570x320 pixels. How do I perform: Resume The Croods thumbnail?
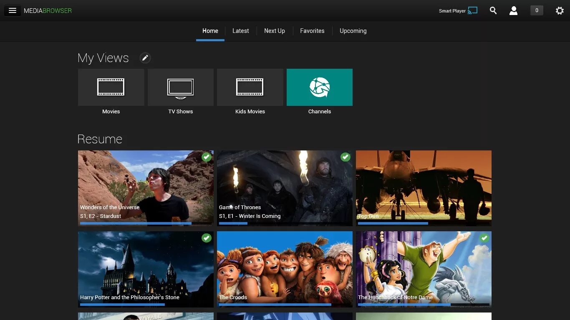(x=285, y=269)
